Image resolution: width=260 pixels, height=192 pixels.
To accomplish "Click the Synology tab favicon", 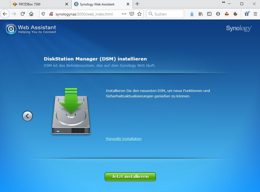I will [76, 4].
